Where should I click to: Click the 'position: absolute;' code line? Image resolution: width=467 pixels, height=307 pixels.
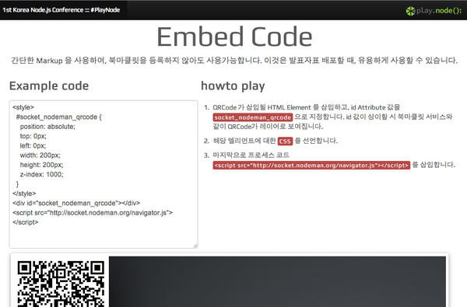tap(47, 127)
